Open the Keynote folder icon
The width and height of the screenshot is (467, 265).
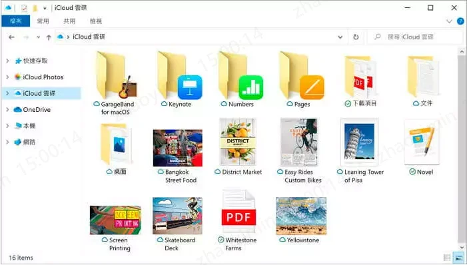click(180, 75)
